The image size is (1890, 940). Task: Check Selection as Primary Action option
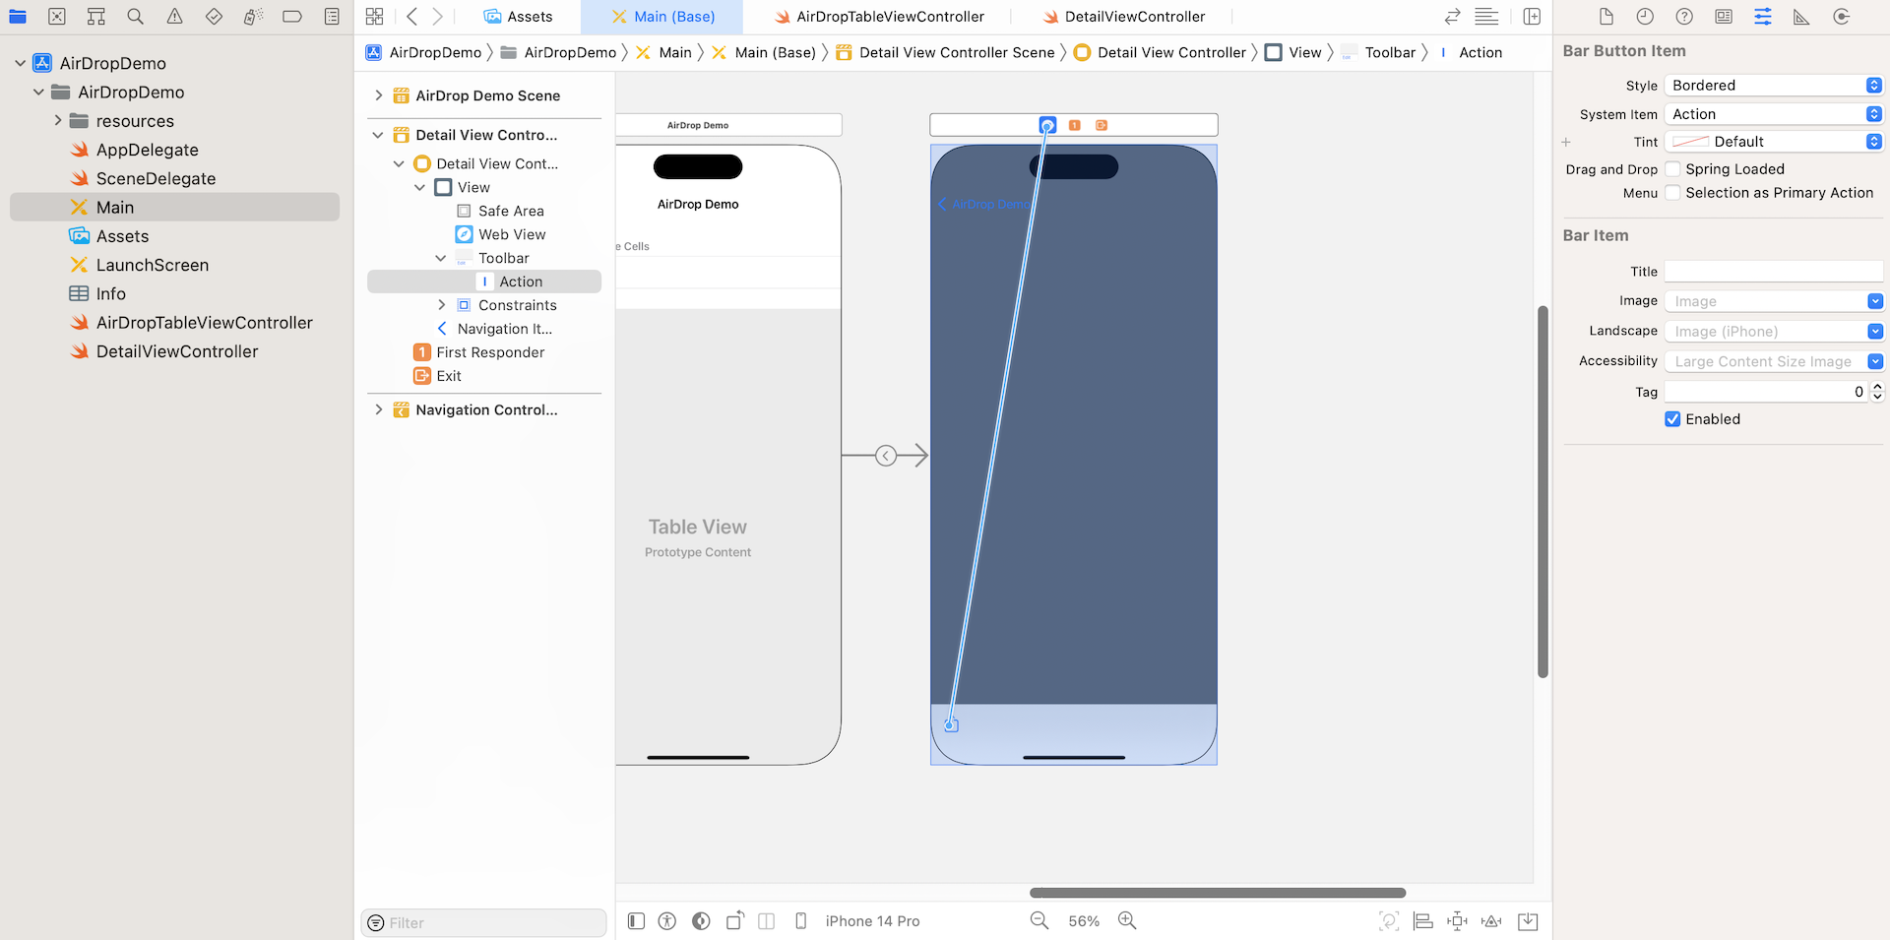pos(1672,193)
